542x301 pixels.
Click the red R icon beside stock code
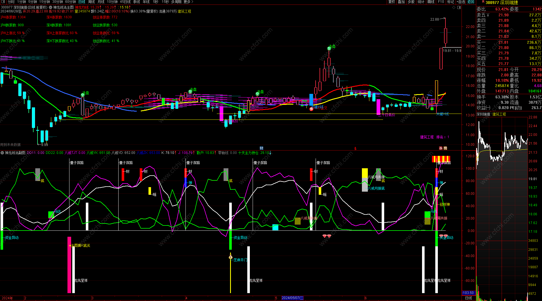(483, 2)
